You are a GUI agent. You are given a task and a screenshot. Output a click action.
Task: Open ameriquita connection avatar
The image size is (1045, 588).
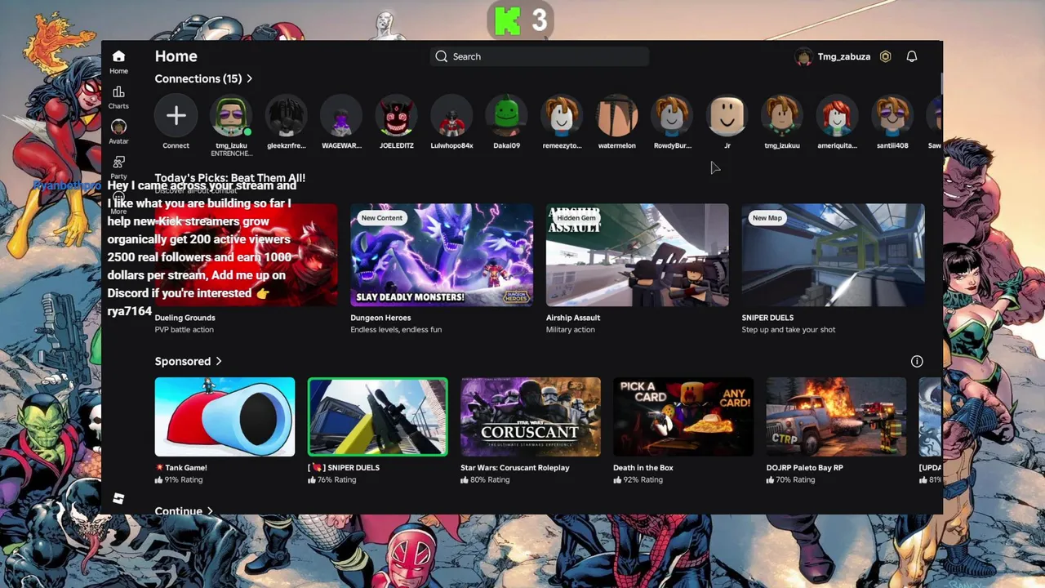[x=837, y=116]
